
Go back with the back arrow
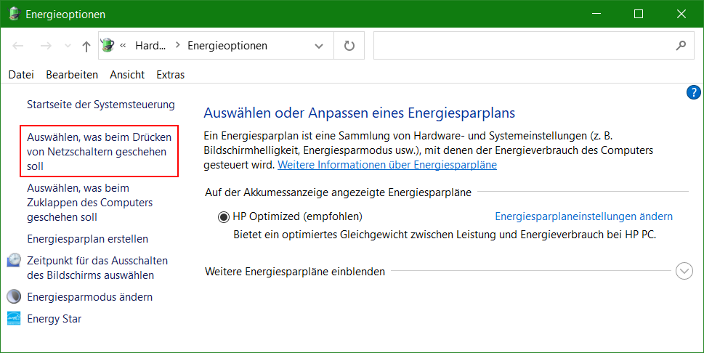(x=18, y=46)
